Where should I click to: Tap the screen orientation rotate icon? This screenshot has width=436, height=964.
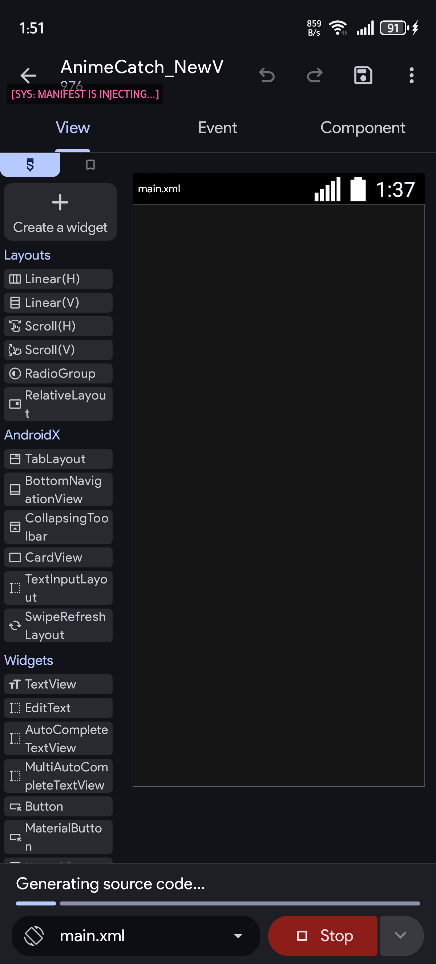[34, 936]
